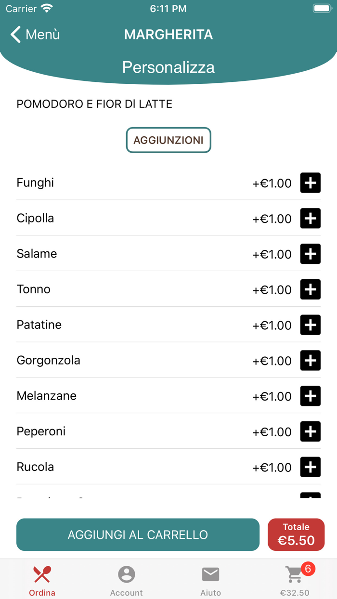Screen dimensions: 337x599
Task: Tap the Gorgonzola ingredient label
Action: click(x=48, y=361)
